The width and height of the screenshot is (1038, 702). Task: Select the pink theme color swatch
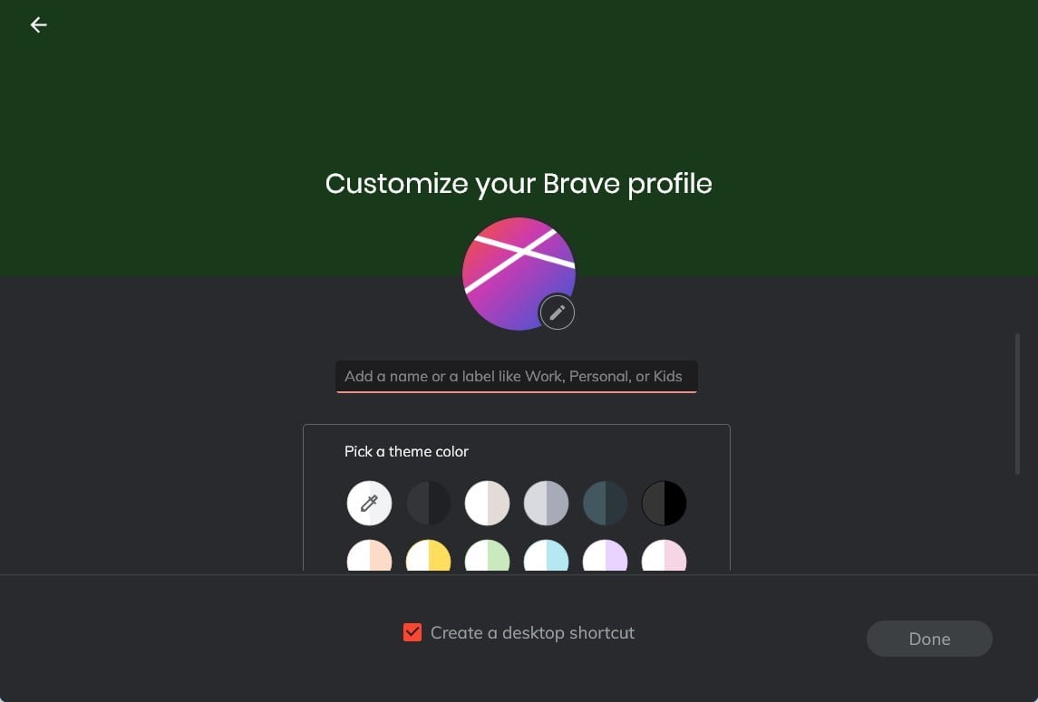[664, 556]
